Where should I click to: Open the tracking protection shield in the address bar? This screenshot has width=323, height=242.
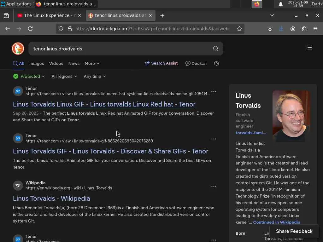(x=61, y=29)
